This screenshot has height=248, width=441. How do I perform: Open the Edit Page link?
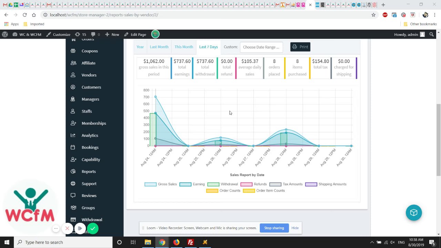point(135,34)
